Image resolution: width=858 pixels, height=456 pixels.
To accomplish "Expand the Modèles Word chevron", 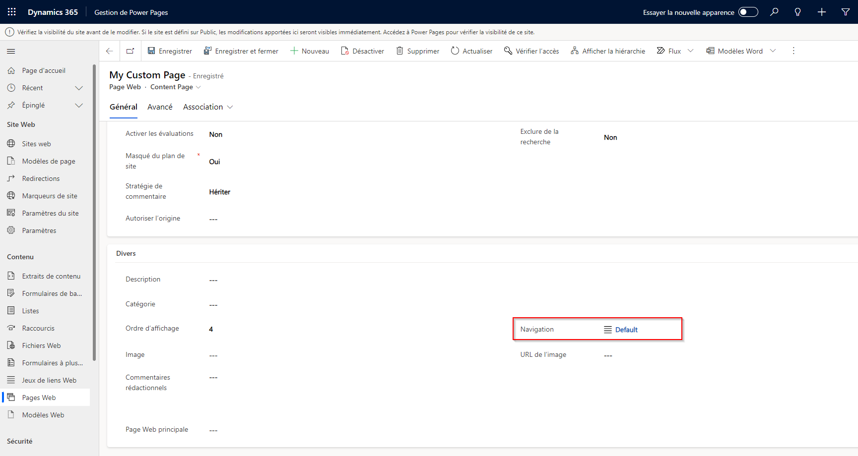I will (773, 51).
